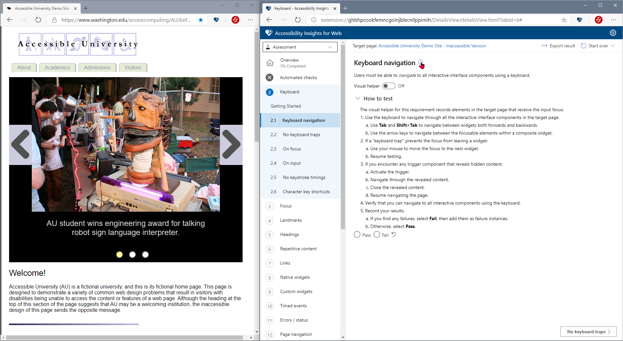Click Automated checks X status icon
The width and height of the screenshot is (623, 341).
270,77
